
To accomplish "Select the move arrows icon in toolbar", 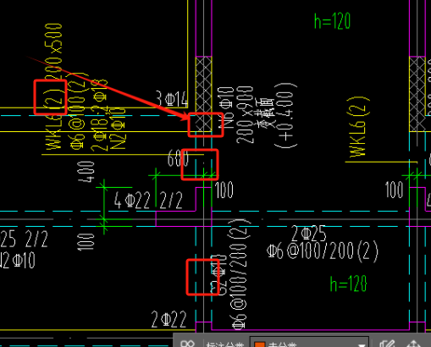I will pos(413,344).
